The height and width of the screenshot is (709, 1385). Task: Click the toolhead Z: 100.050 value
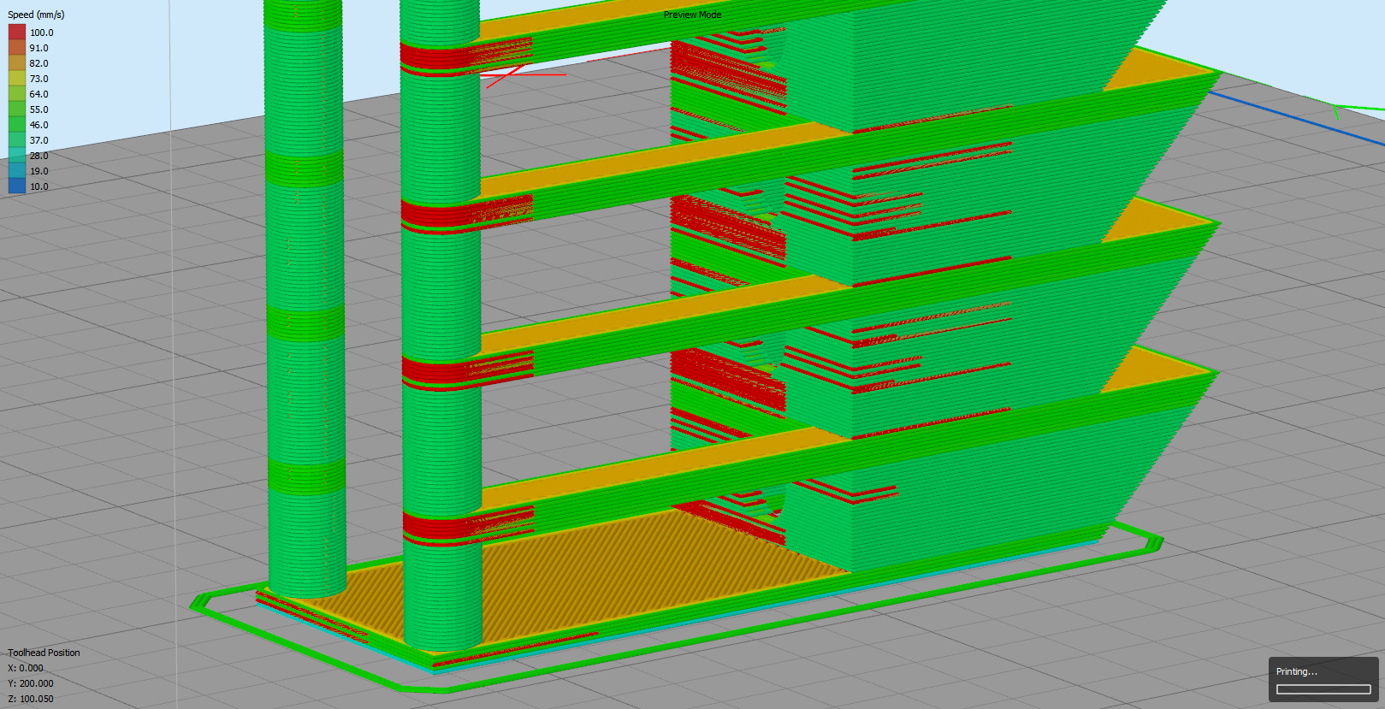pyautogui.click(x=31, y=699)
